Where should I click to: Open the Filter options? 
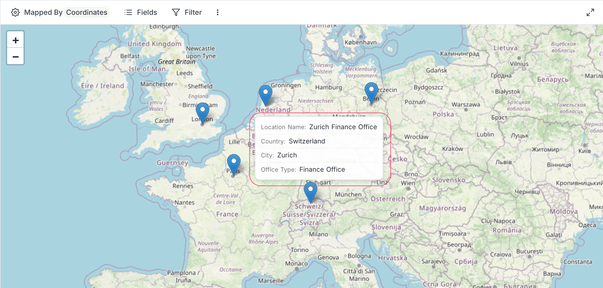click(x=187, y=12)
